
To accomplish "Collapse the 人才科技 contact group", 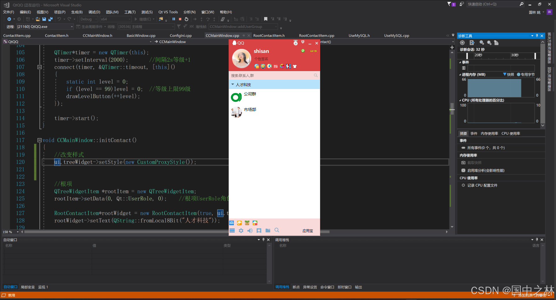I will pos(233,85).
